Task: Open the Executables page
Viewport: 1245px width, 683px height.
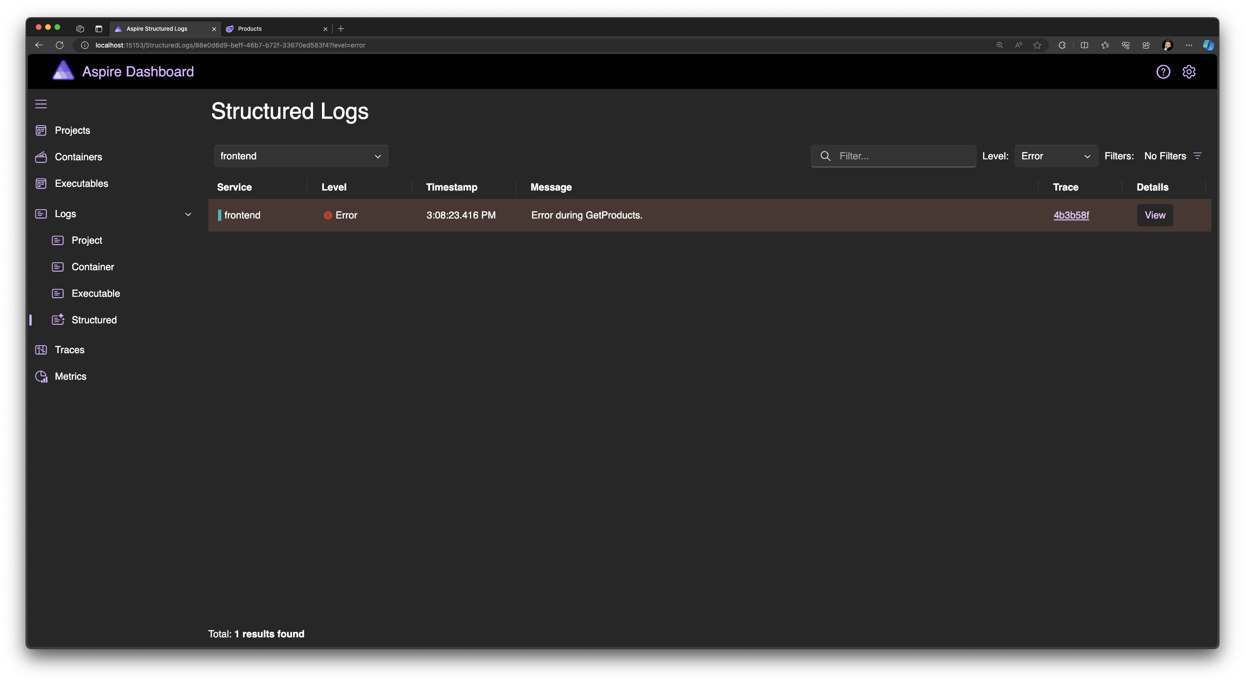Action: click(81, 184)
